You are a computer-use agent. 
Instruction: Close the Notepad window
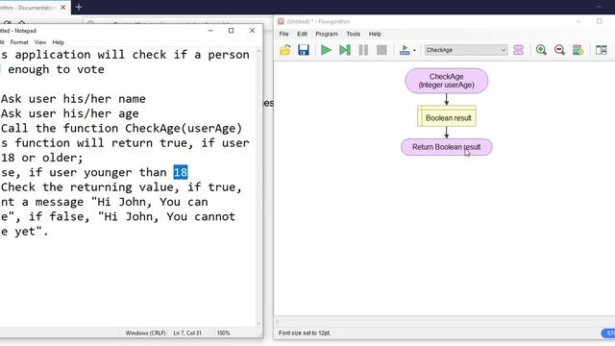point(252,31)
